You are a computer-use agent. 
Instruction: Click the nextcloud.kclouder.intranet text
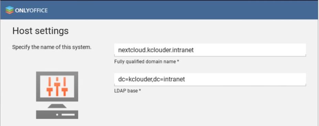pos(156,50)
